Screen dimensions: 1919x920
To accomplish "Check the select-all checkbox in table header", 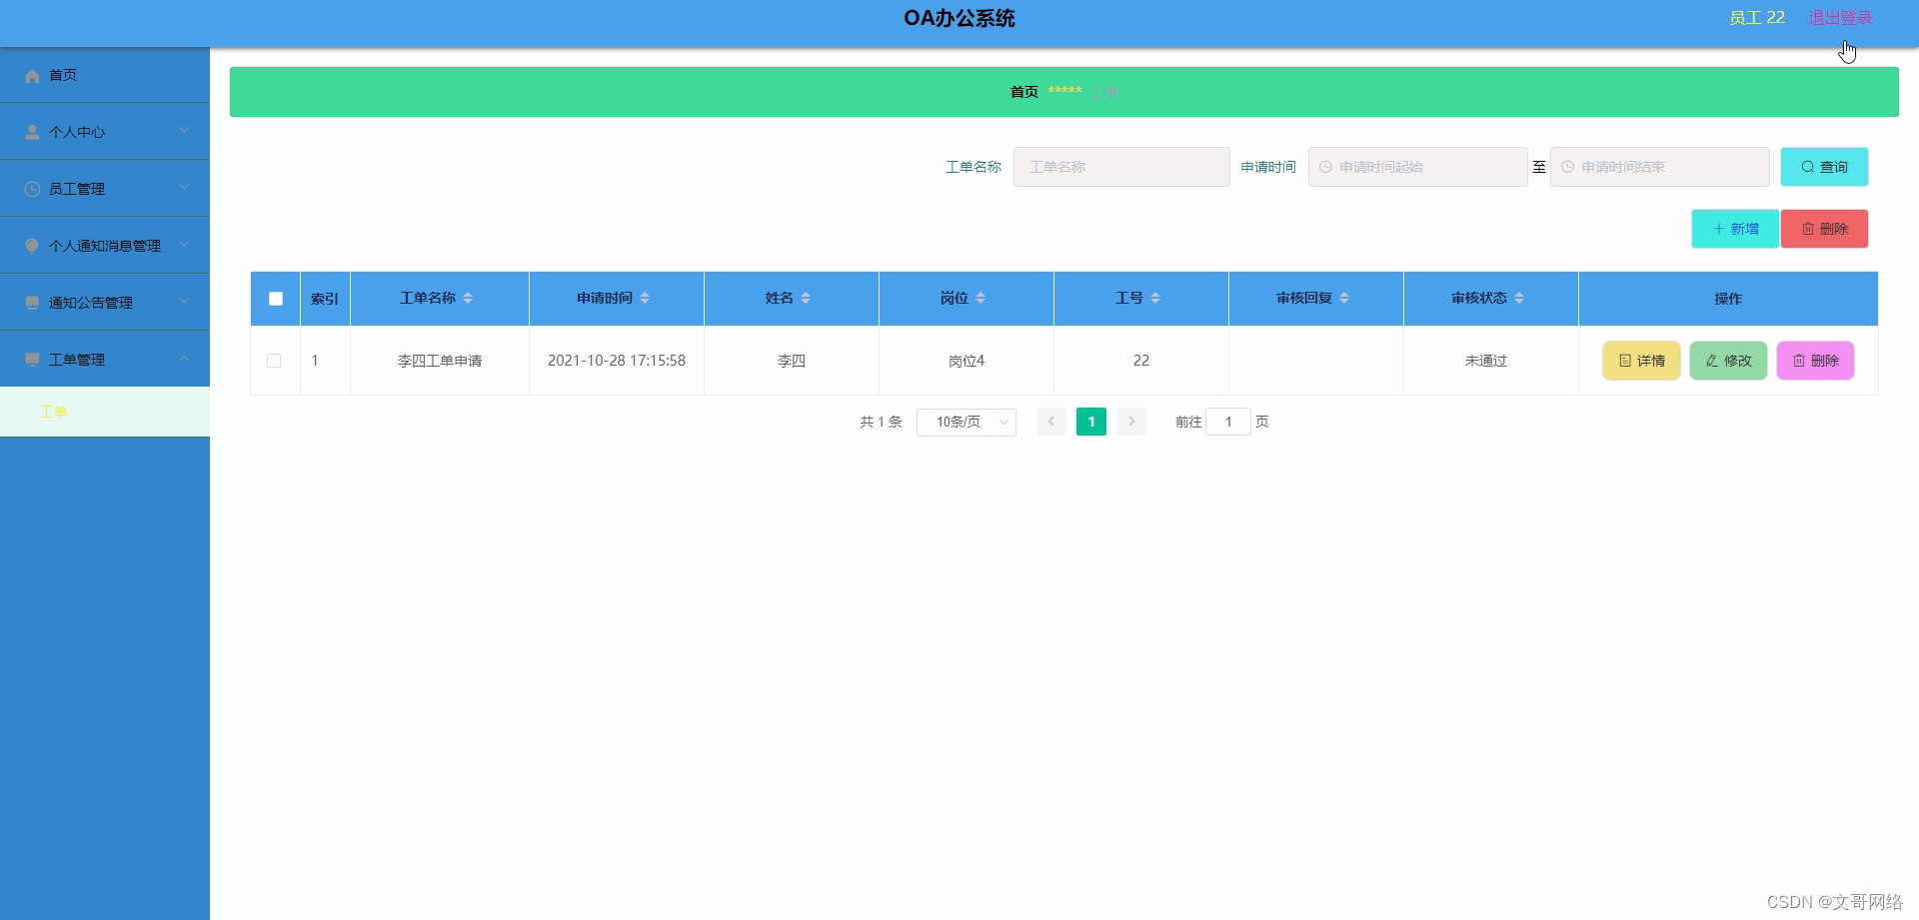I will pyautogui.click(x=275, y=298).
